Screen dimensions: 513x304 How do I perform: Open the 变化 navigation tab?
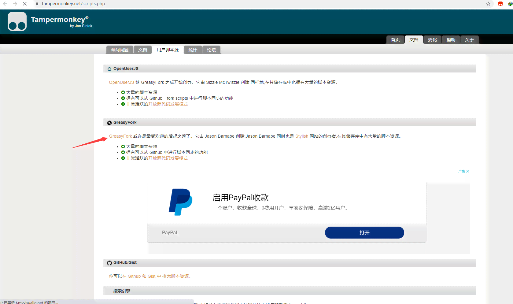[x=432, y=40]
